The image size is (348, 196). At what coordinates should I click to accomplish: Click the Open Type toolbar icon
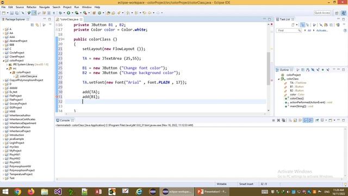108,13
